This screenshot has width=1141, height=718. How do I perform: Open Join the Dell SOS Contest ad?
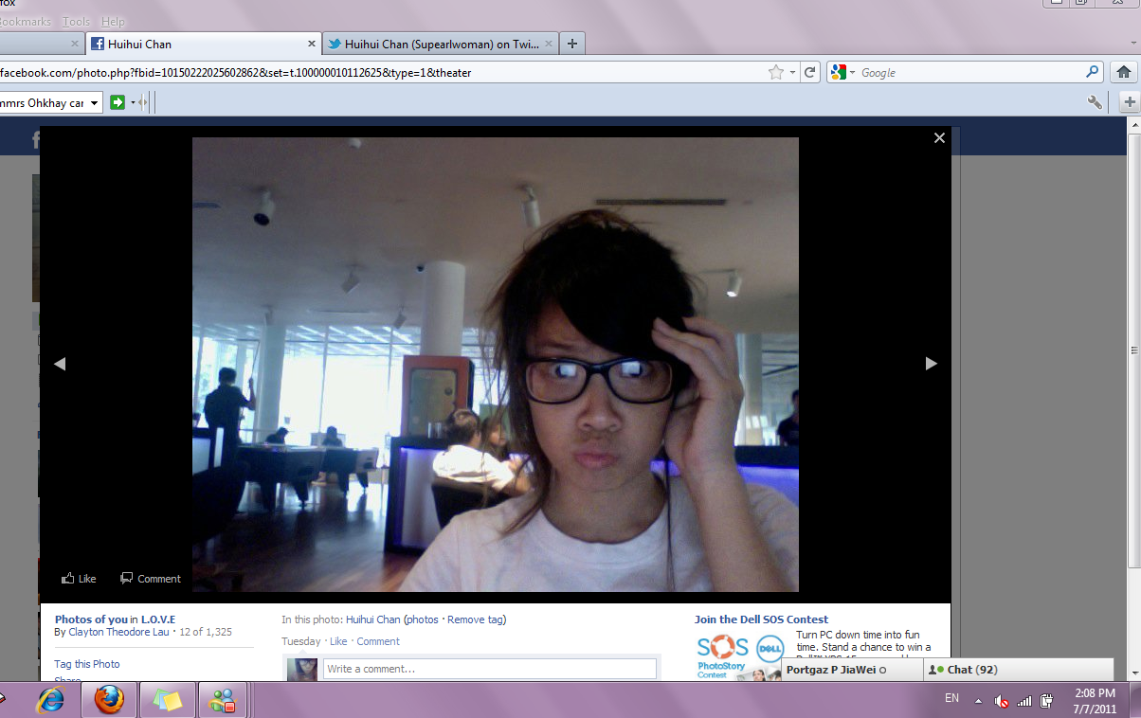point(761,619)
